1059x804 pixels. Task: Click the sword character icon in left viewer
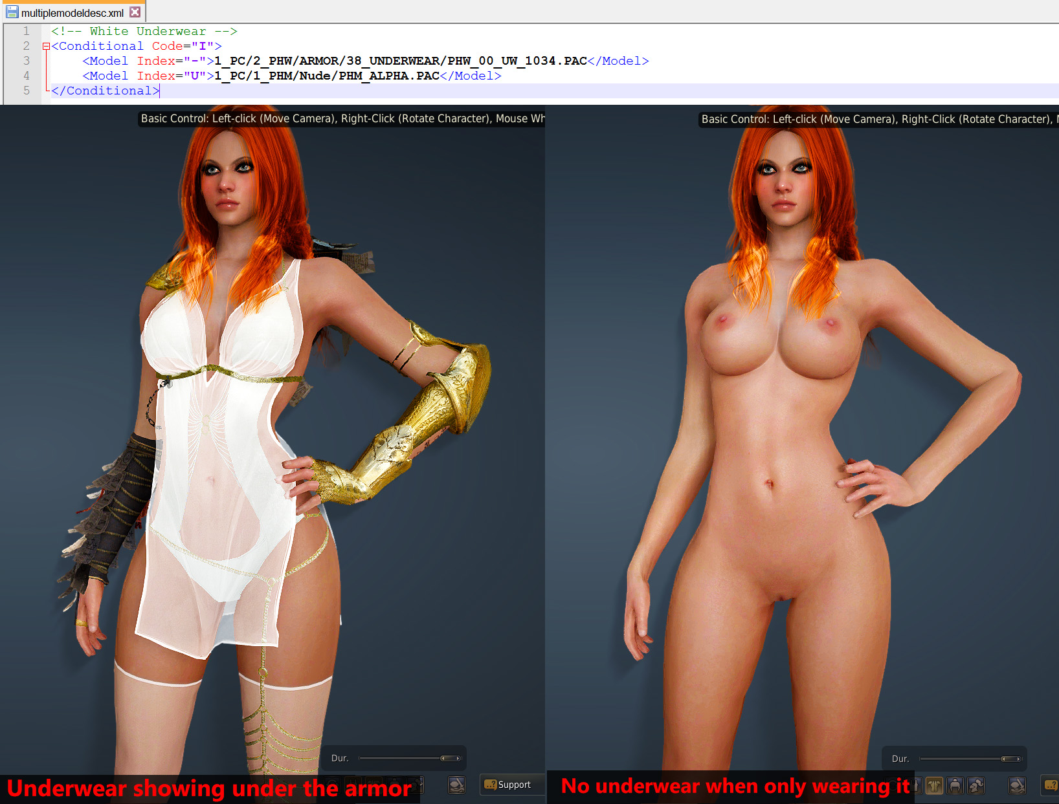457,785
